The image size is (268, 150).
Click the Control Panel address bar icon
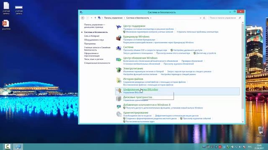click(99, 17)
